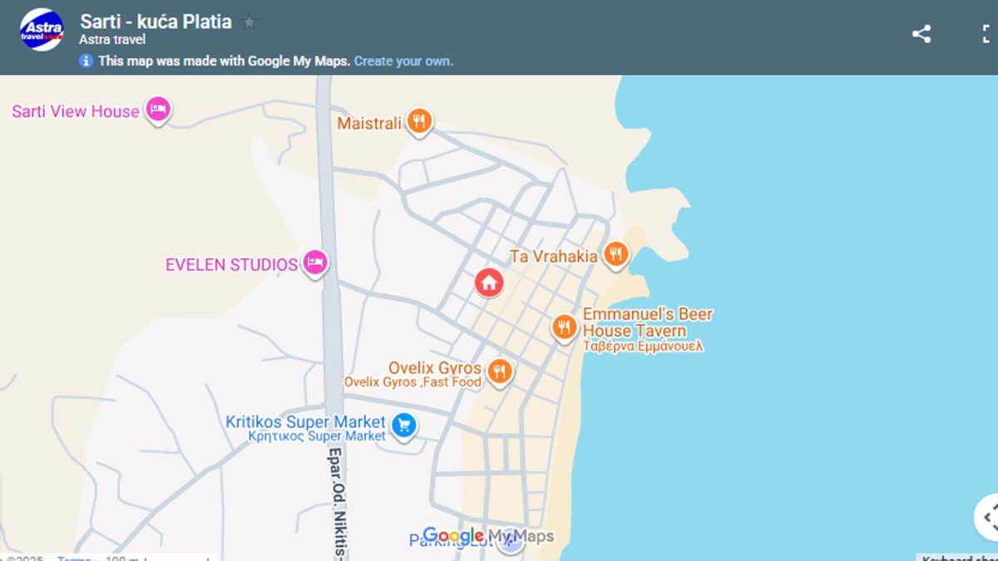Viewport: 998px width, 561px height.
Task: Click the info icon beside map notice
Action: click(x=86, y=61)
